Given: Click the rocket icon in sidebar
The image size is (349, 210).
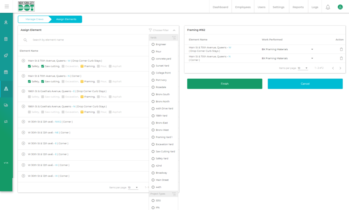Looking at the screenshot, I should pos(6,55).
